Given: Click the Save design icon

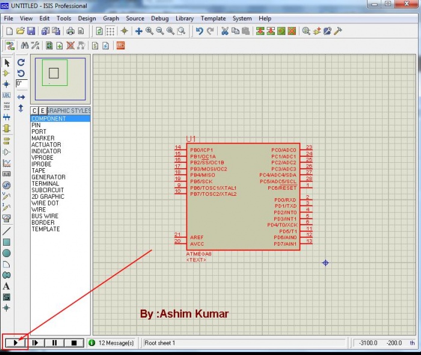Looking at the screenshot, I should 31,31.
